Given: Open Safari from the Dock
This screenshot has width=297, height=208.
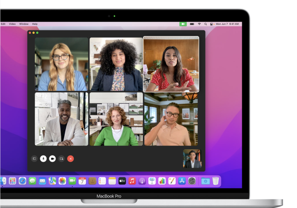Looking at the screenshot, I should point(22,181).
